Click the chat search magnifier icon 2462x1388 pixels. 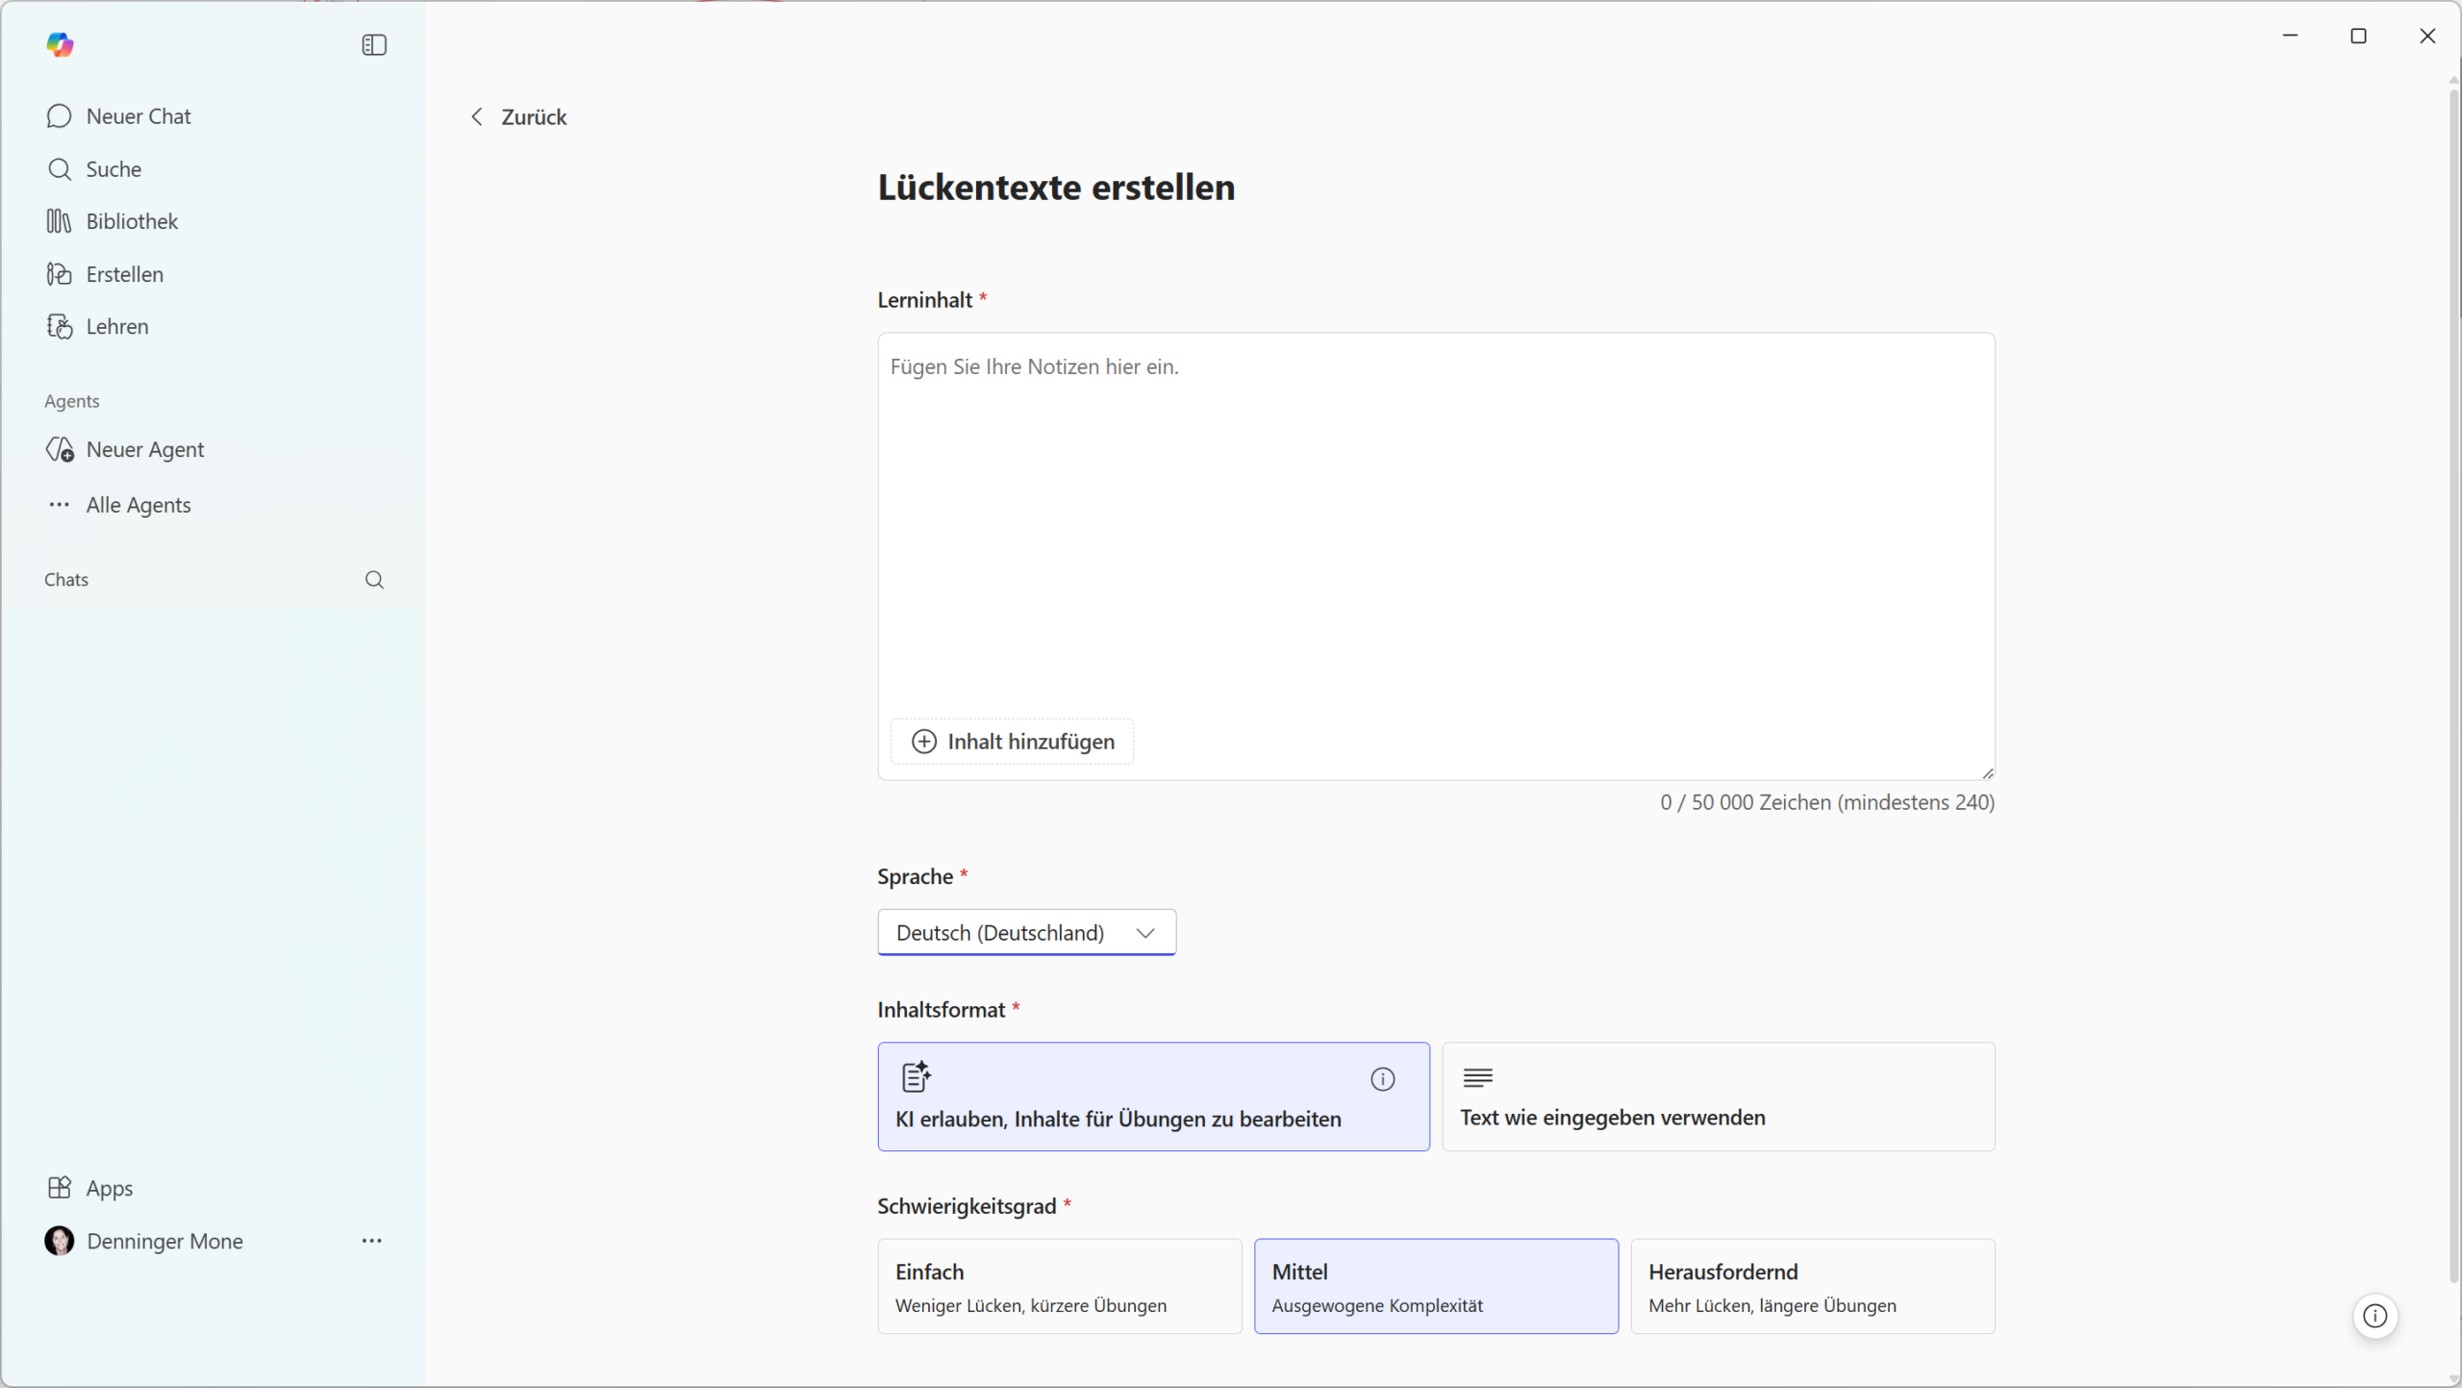tap(374, 580)
